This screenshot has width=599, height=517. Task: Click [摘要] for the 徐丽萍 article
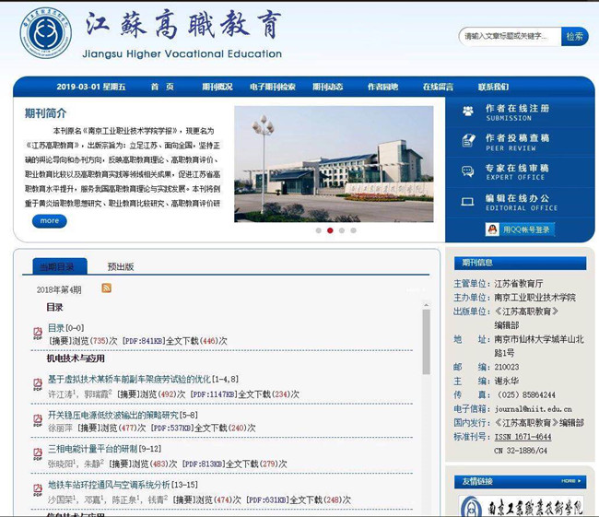89,428
